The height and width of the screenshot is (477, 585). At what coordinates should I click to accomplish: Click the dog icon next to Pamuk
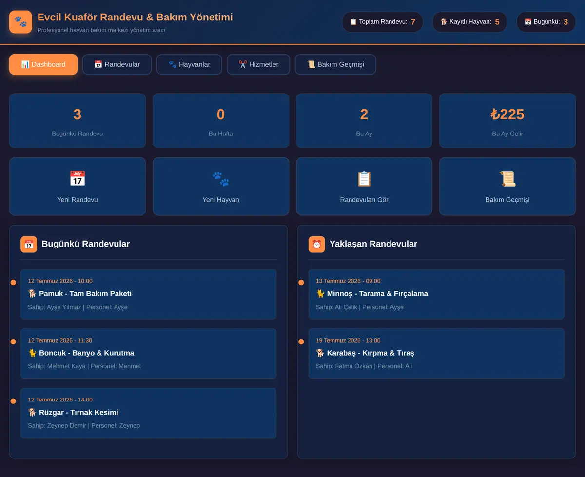(x=32, y=294)
